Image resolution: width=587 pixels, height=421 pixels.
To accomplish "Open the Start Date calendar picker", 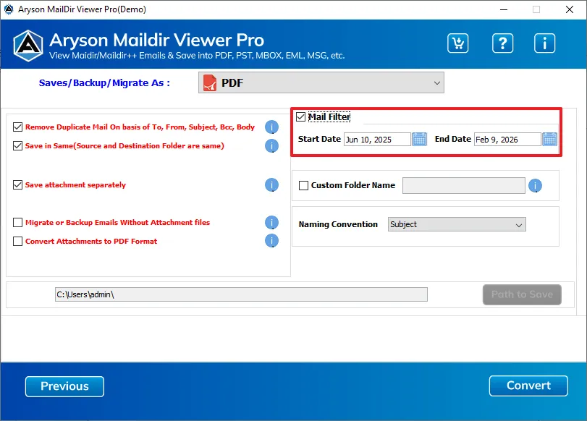I will point(419,139).
